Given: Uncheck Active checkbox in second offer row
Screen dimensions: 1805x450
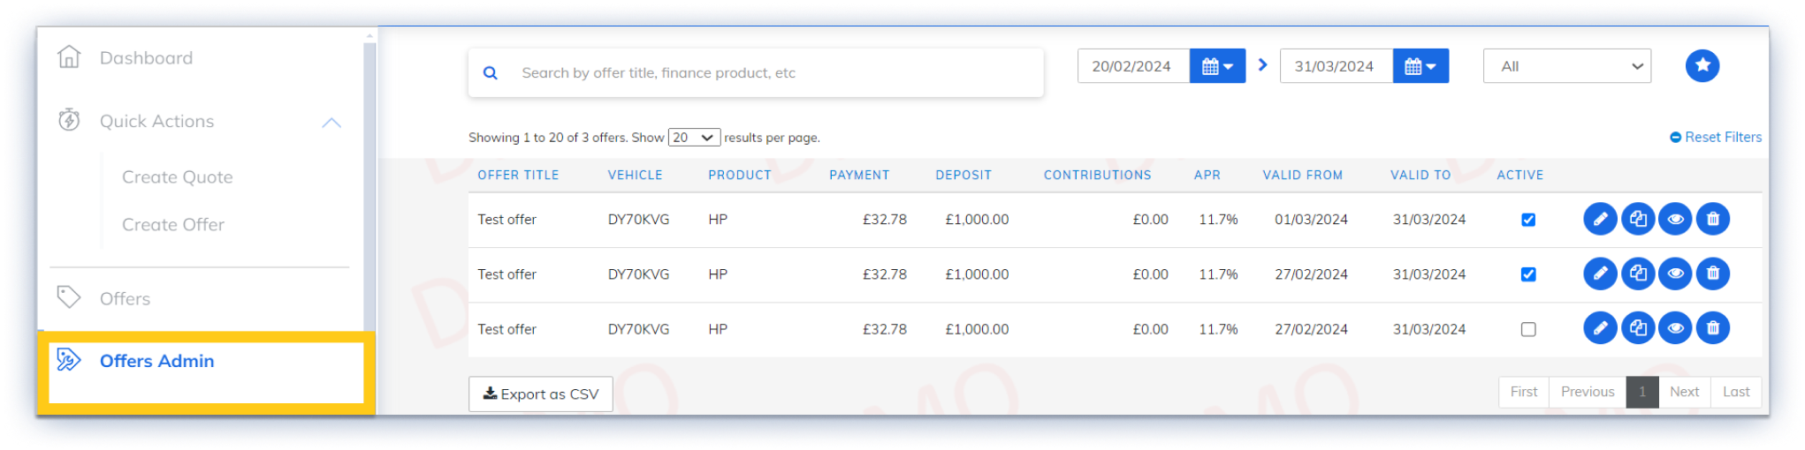Looking at the screenshot, I should pyautogui.click(x=1527, y=274).
